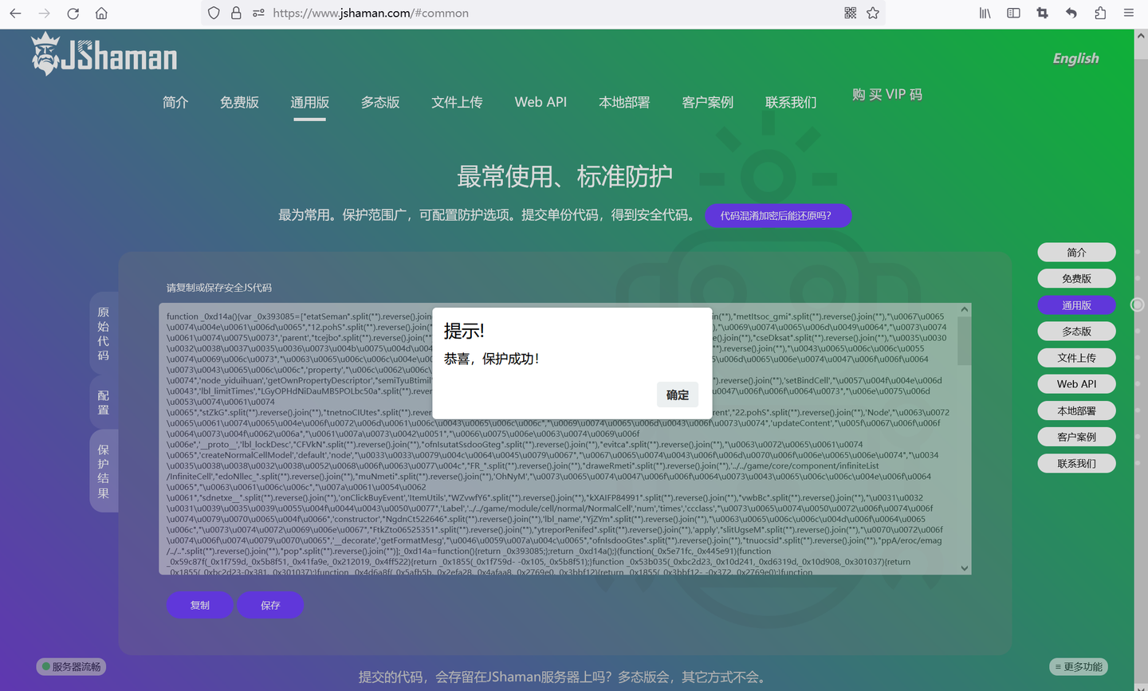
Task: Click highlighted 通用版 pill in right sidebar
Action: coord(1076,305)
